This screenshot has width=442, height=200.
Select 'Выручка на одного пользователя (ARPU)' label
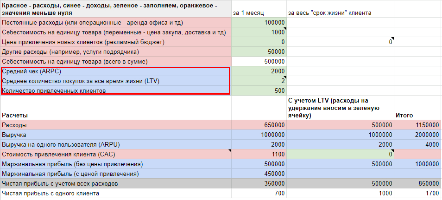115,144
